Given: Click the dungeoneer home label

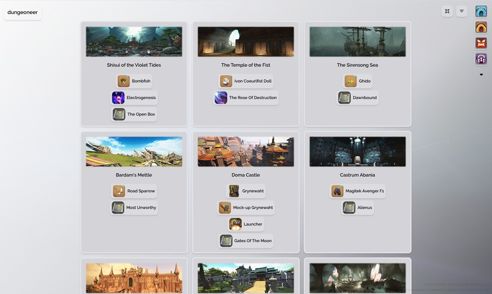Looking at the screenshot, I should click(x=23, y=12).
